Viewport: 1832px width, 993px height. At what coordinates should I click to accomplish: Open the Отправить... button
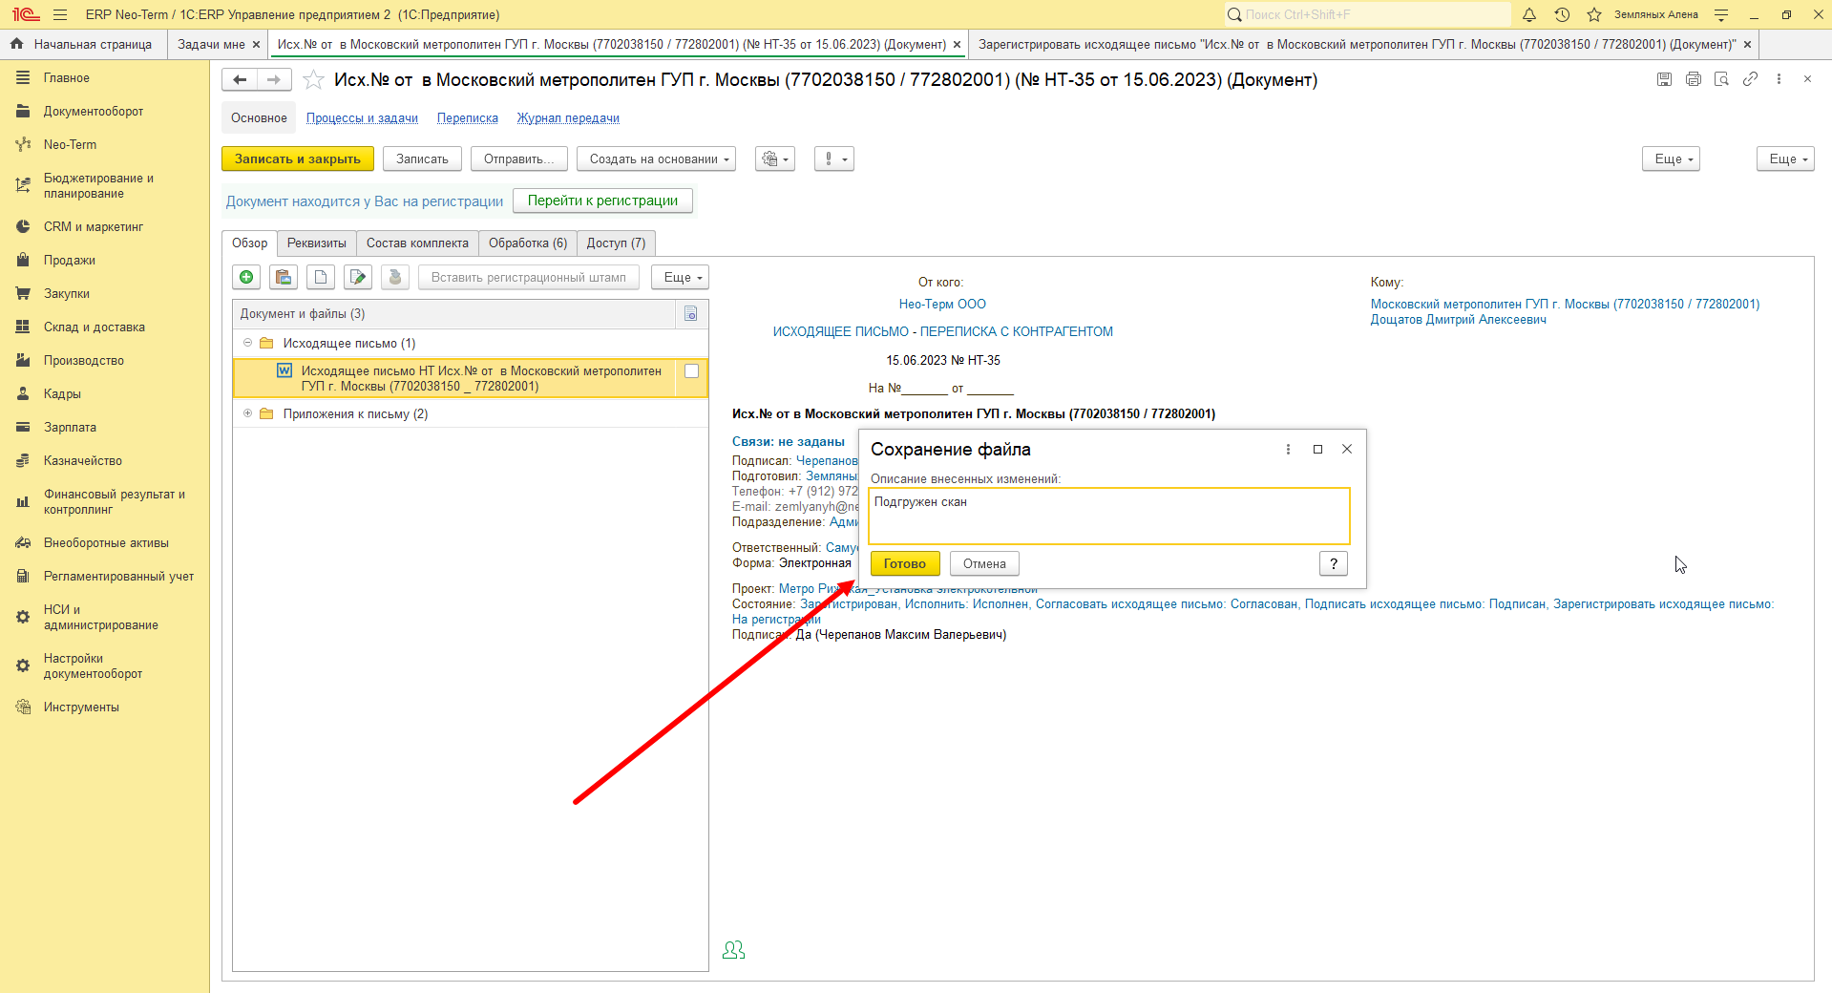518,158
